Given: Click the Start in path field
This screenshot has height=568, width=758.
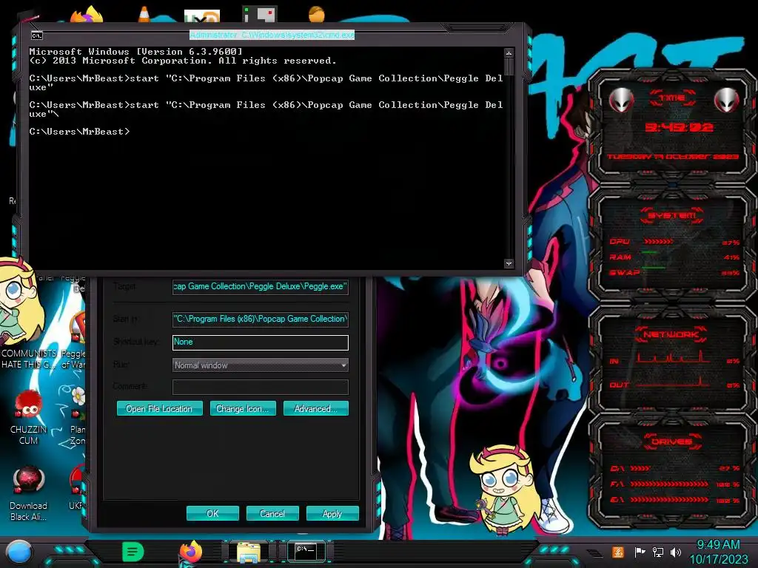Looking at the screenshot, I should 260,319.
